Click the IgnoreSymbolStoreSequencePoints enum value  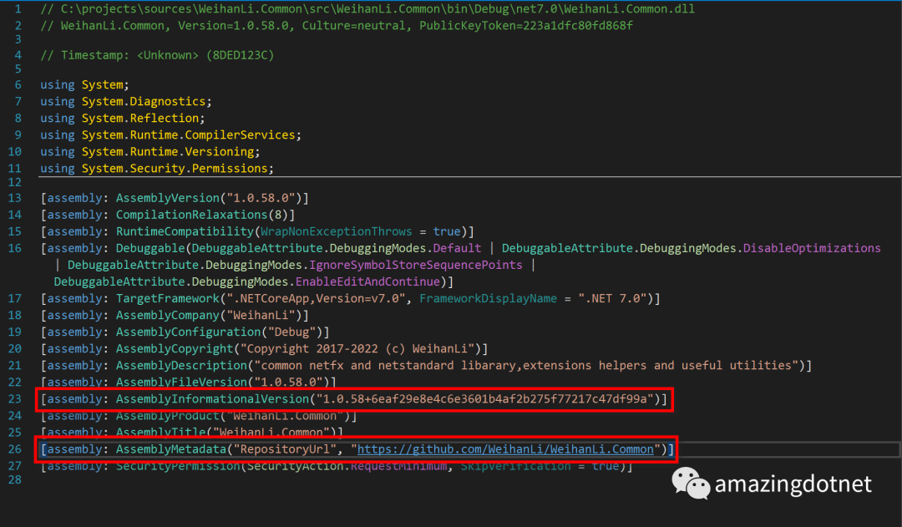pyautogui.click(x=416, y=265)
